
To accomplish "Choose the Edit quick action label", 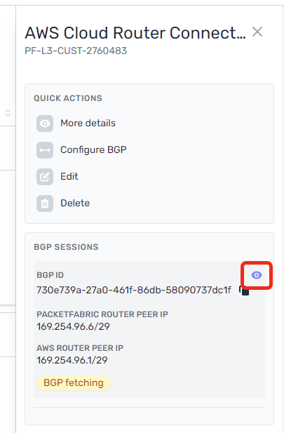I will click(x=69, y=176).
